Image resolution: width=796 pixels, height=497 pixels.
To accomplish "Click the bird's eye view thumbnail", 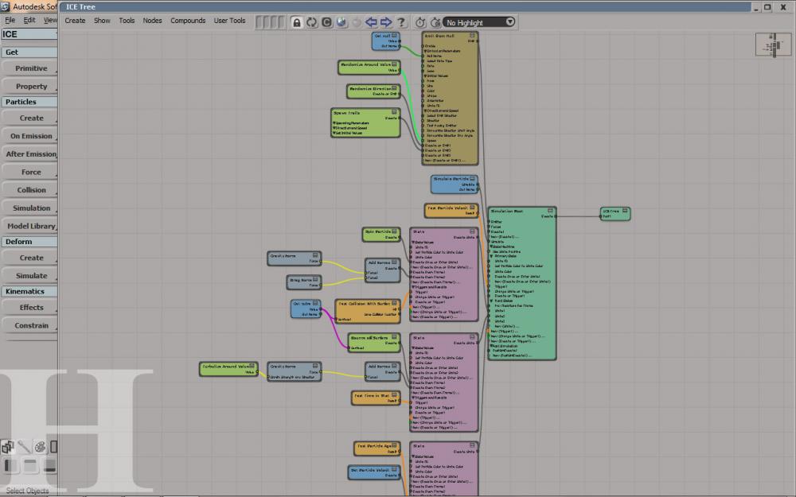I will 774,45.
